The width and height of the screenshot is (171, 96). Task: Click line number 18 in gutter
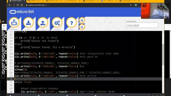click(x=11, y=54)
